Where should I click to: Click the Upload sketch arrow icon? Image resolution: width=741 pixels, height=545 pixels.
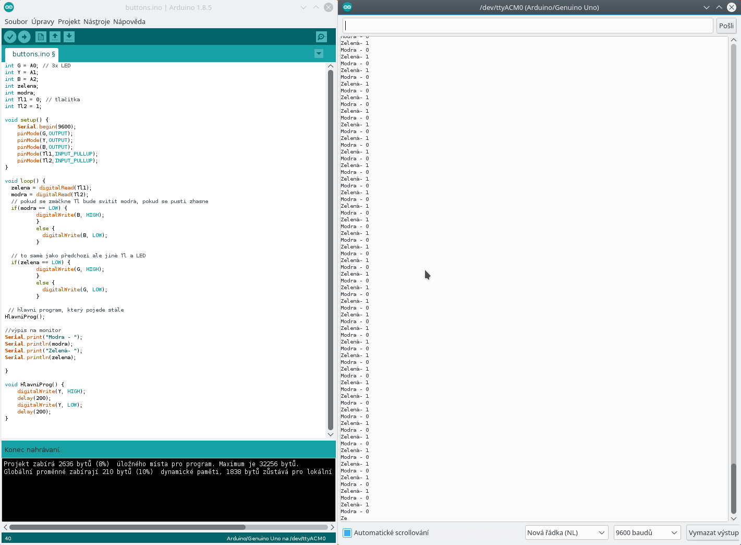click(x=25, y=37)
